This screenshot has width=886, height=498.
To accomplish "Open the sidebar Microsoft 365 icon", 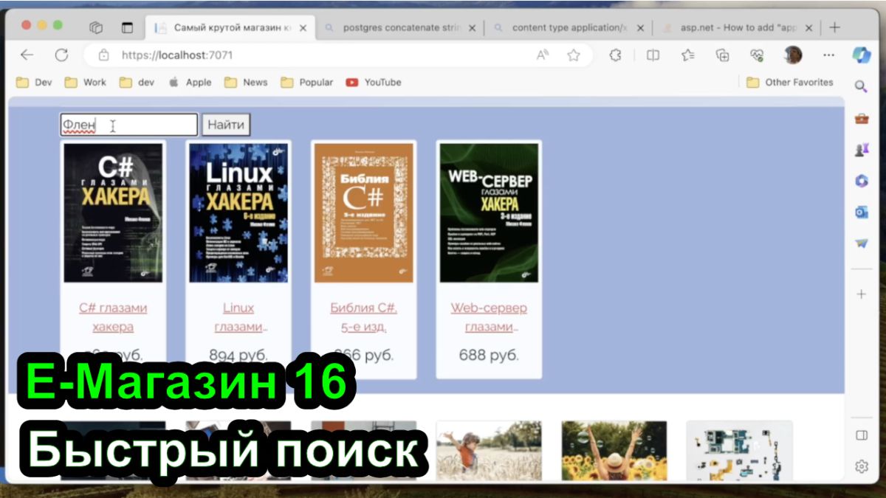I will [861, 181].
